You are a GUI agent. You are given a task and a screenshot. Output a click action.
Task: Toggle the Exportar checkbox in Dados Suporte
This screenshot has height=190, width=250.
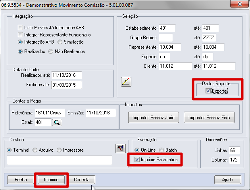tap(208, 91)
